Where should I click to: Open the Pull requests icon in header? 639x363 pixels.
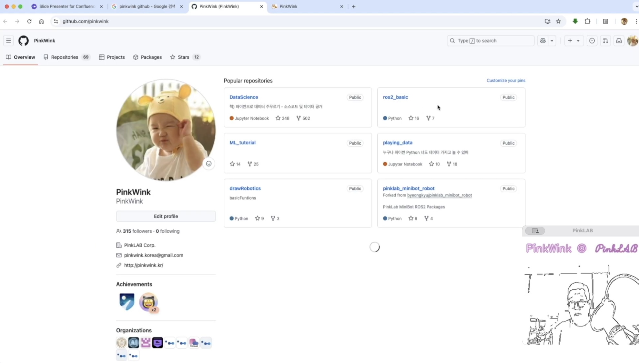605,41
